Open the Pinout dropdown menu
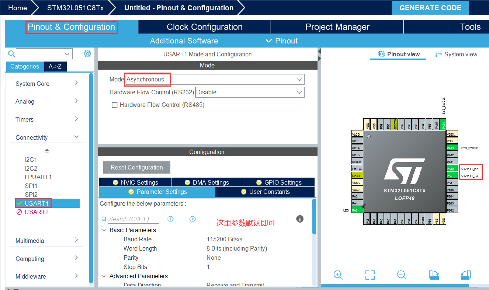This screenshot has width=489, height=290. click(282, 41)
